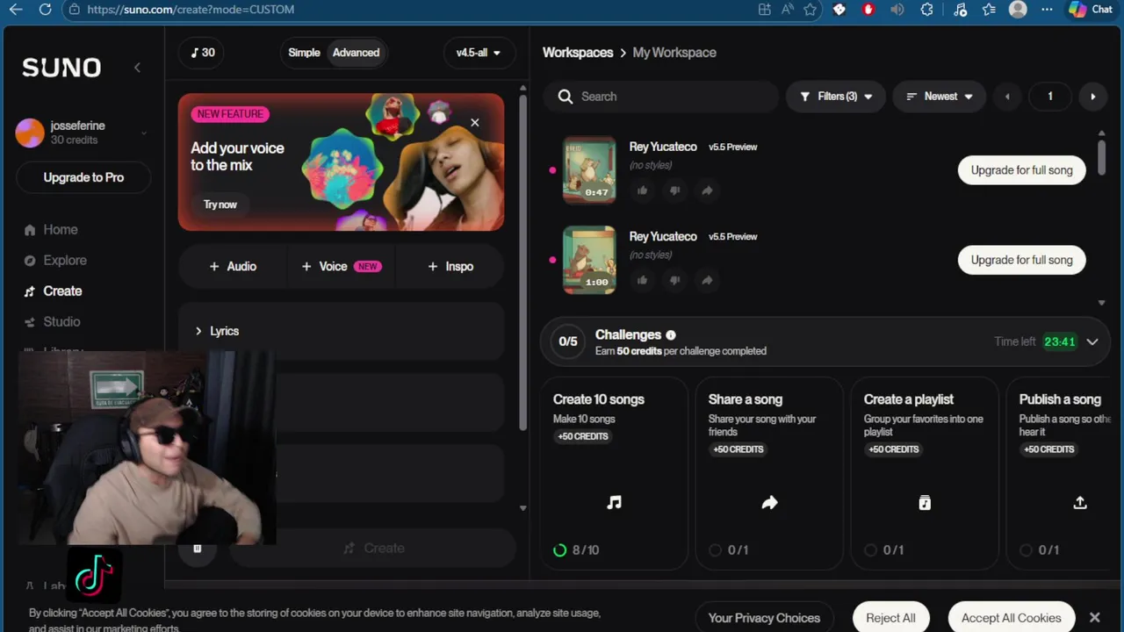
Task: Close the Add your voice banner
Action: (475, 123)
